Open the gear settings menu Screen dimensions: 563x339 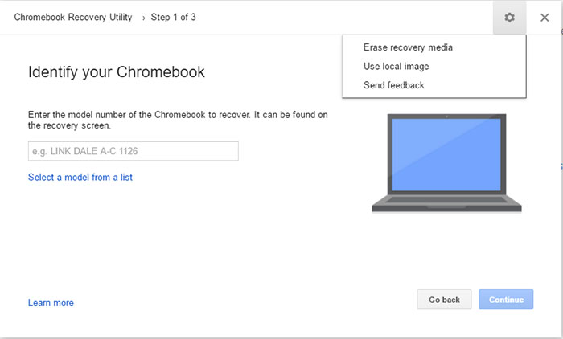(x=509, y=17)
